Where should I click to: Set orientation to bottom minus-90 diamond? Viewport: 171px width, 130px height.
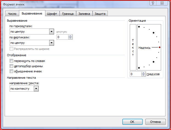[139, 68]
